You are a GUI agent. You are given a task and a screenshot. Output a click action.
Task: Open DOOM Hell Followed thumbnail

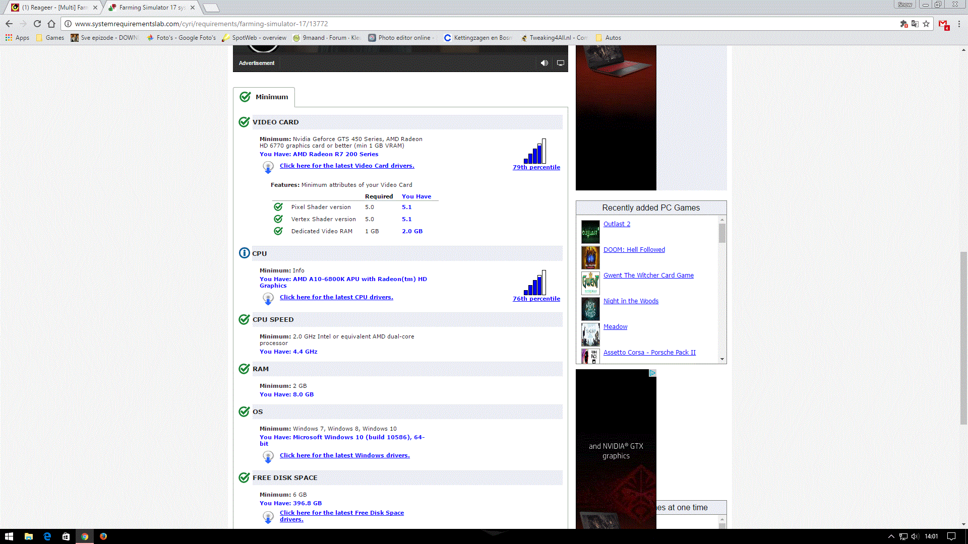point(590,257)
